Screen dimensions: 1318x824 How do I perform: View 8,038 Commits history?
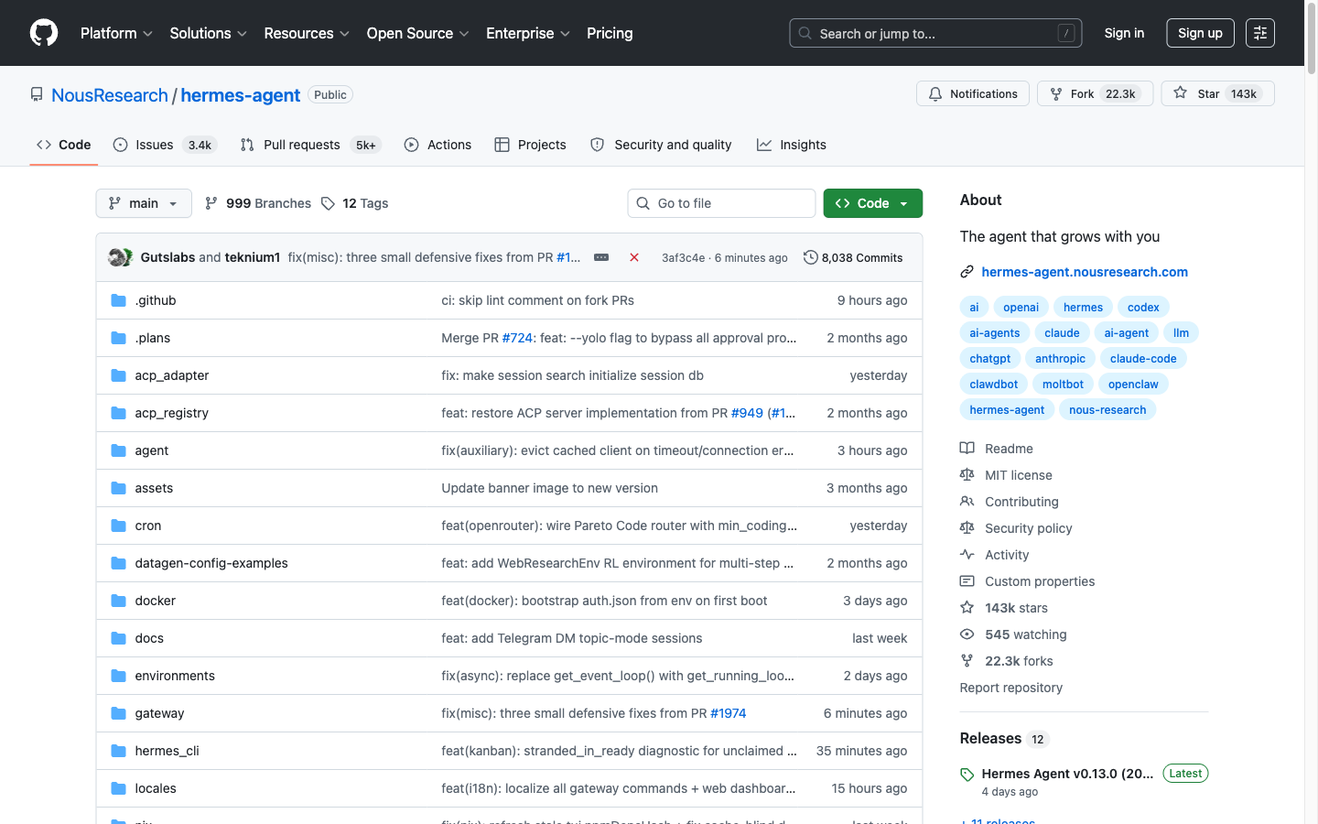click(853, 257)
